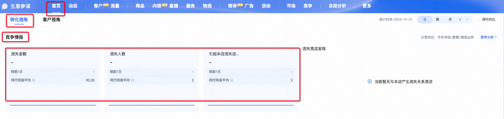Open the 自助分析 menu
This screenshot has width=504, height=119.
[337, 6]
